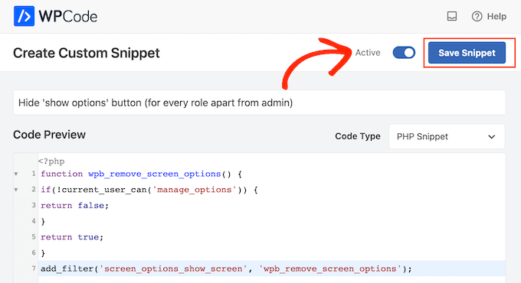Click the 'return false;' code line

[x=75, y=205]
